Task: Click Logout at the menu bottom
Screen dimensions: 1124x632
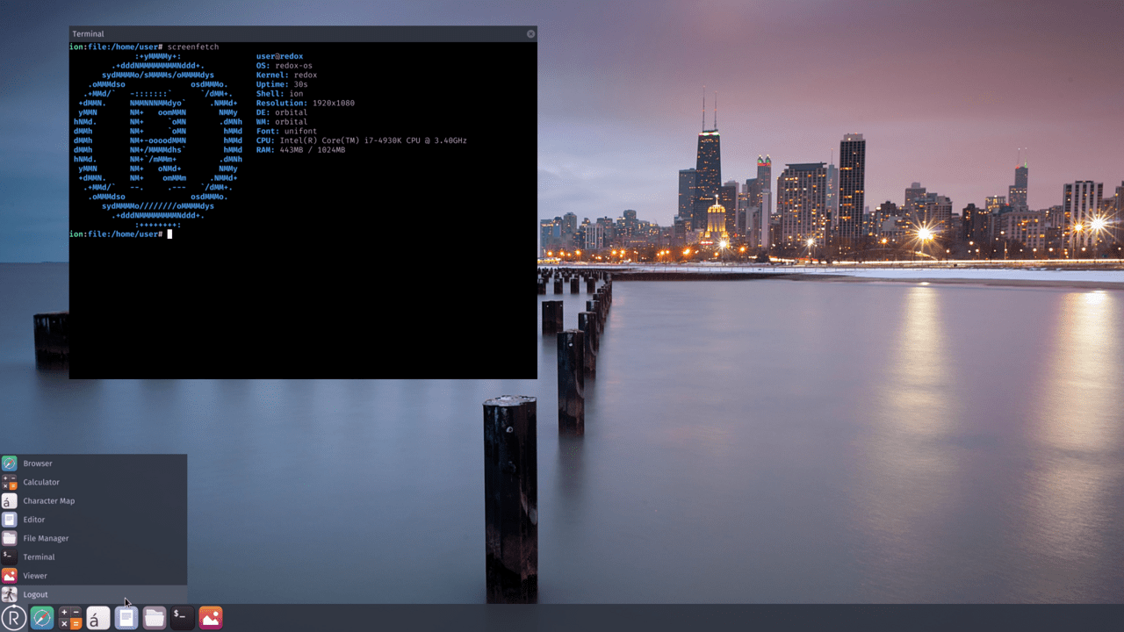Action: pyautogui.click(x=35, y=594)
